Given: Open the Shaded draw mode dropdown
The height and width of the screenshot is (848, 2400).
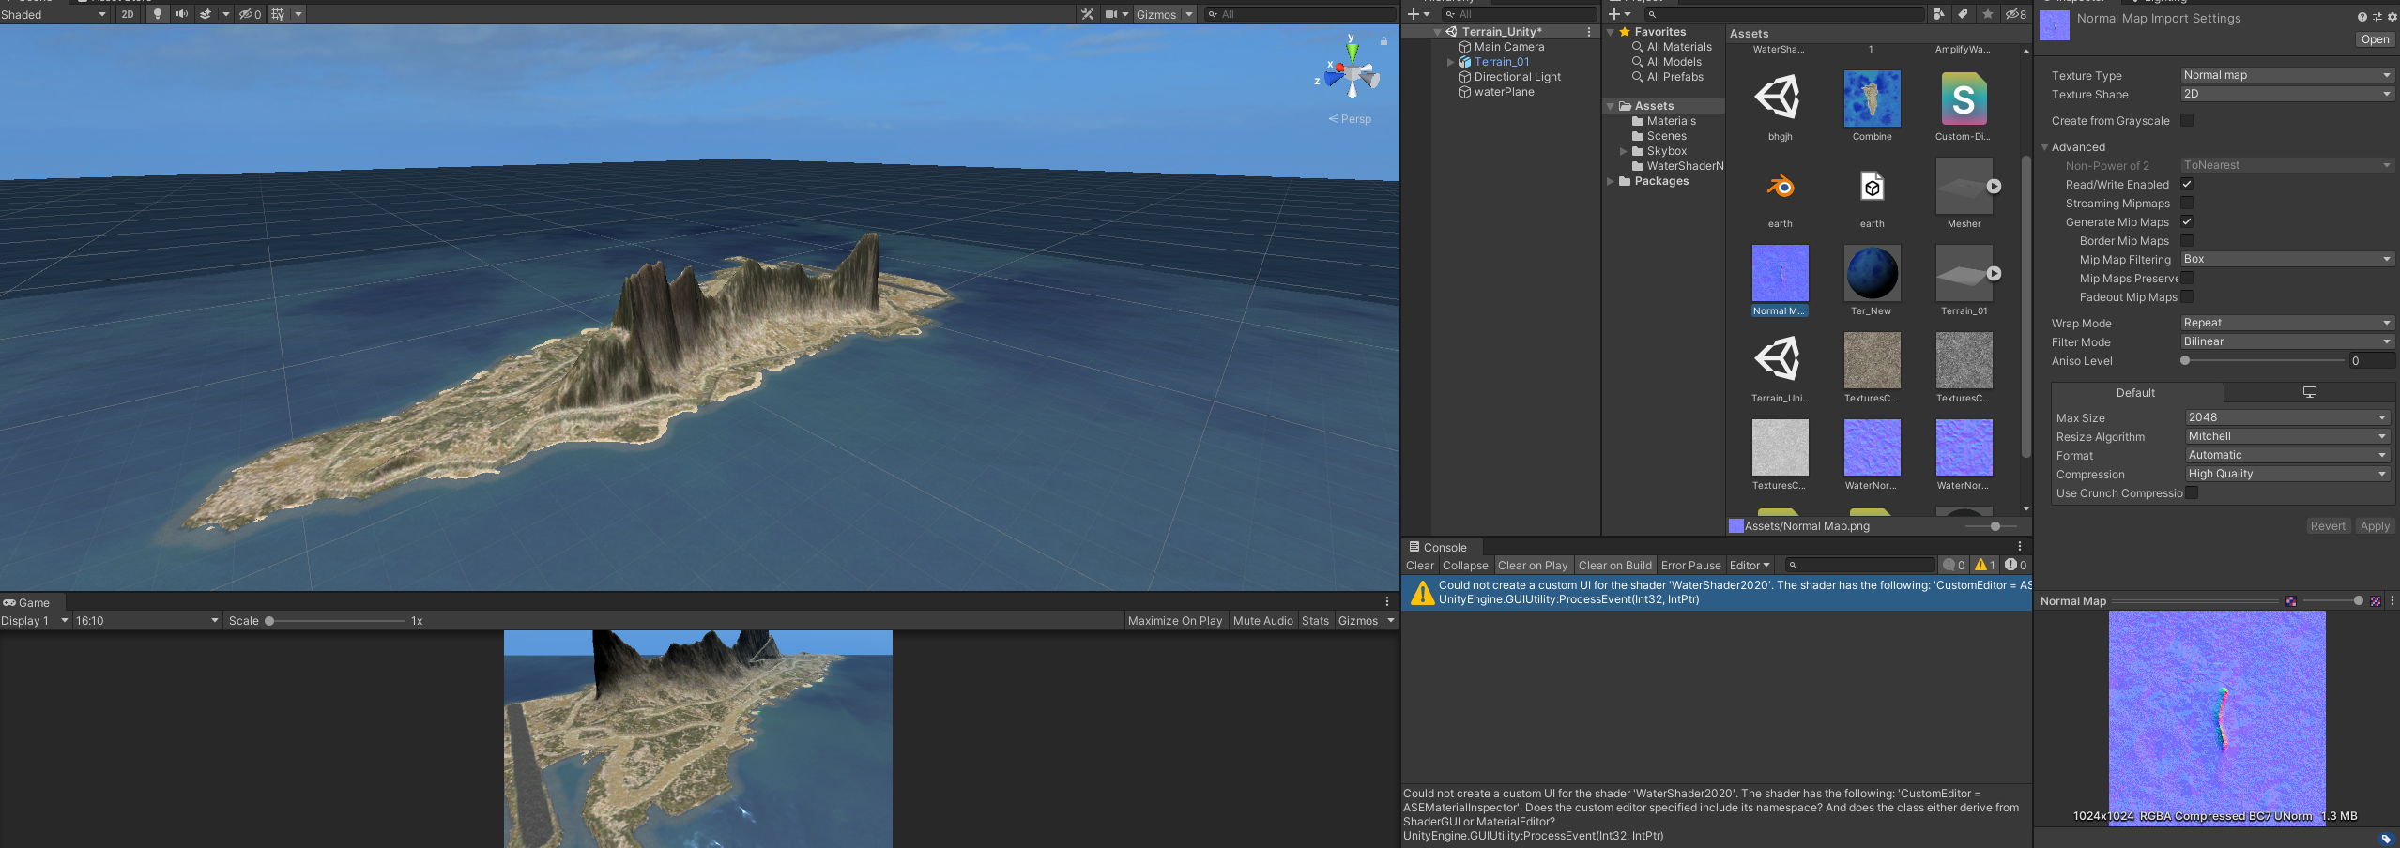Looking at the screenshot, I should (54, 14).
